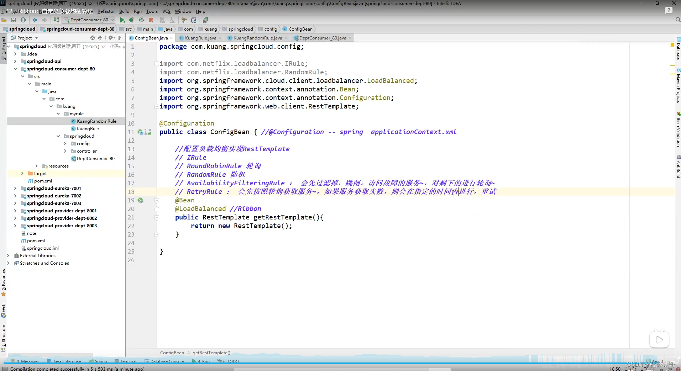Screen dimensions: 681x371
Task: Click the scroll from source target icon
Action: 93,38
